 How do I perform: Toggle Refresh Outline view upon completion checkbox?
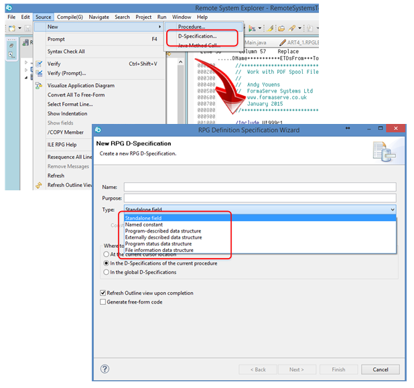coord(102,293)
